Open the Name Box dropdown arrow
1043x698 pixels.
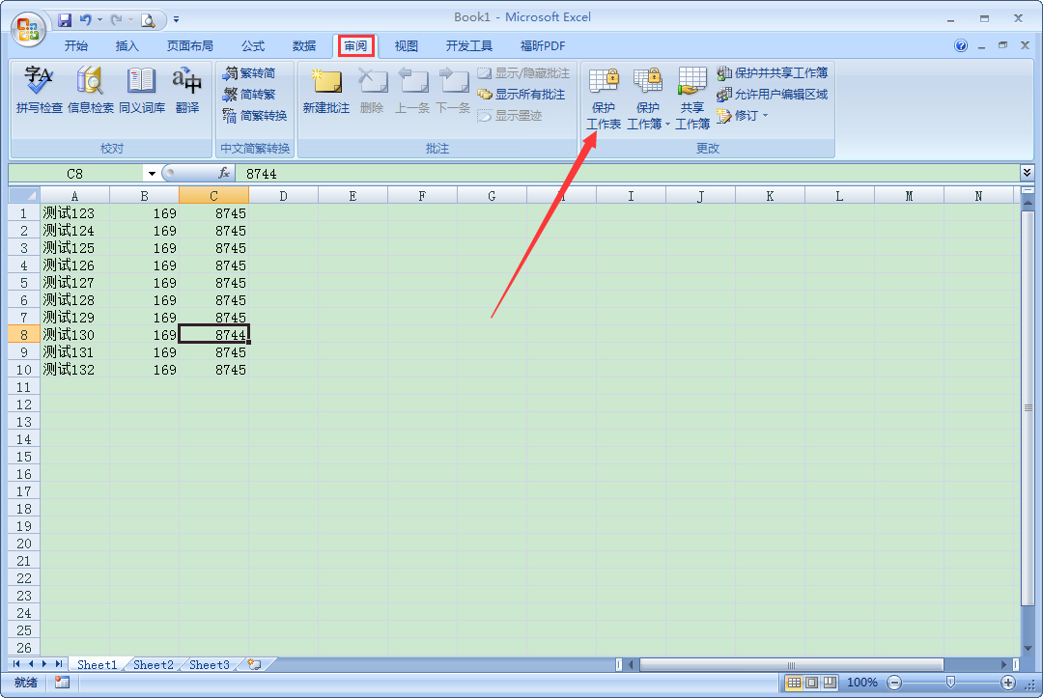[x=151, y=173]
